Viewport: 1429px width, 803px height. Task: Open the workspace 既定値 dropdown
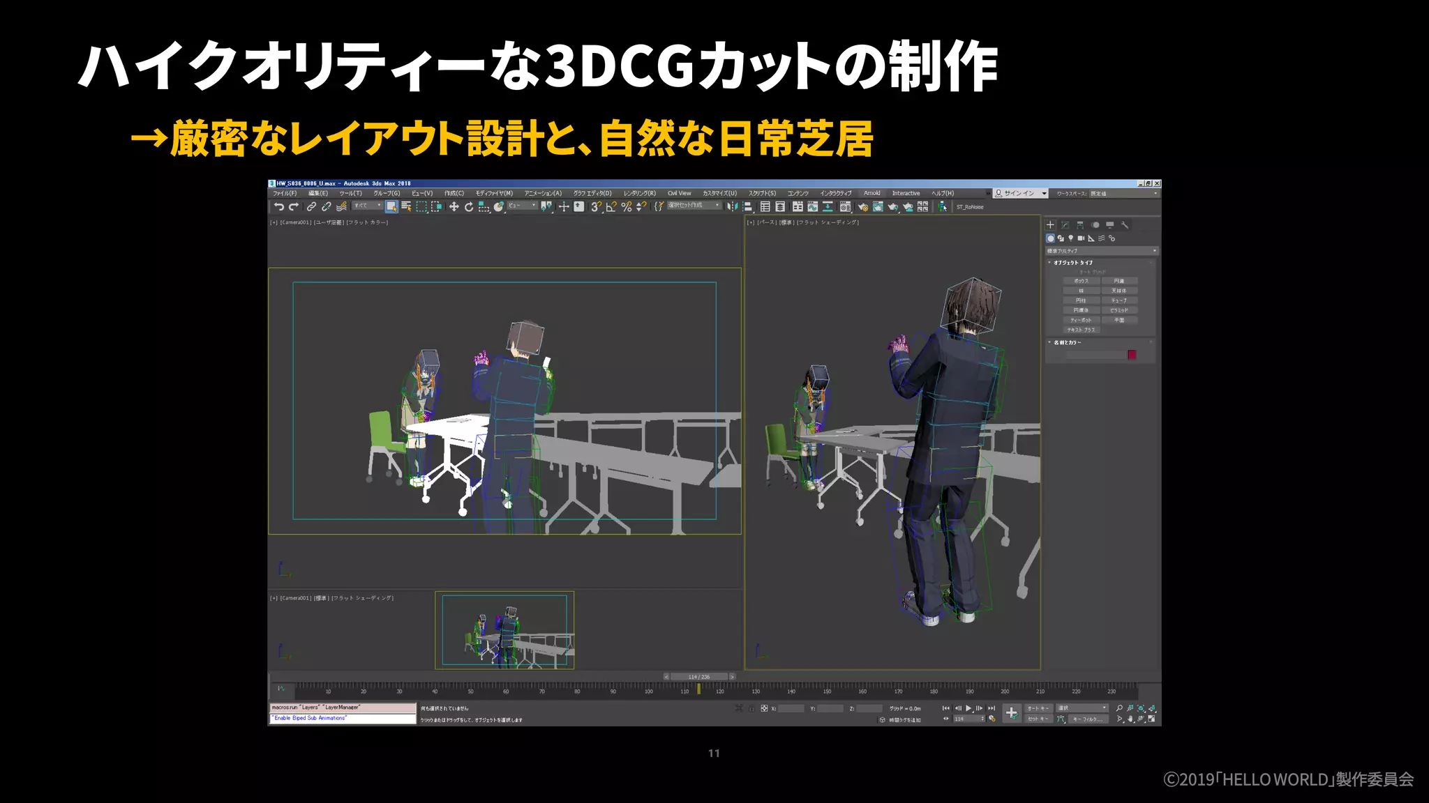coord(1124,193)
